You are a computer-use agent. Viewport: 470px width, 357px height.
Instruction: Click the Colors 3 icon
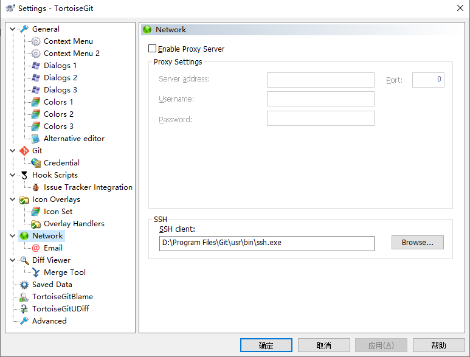pos(36,126)
